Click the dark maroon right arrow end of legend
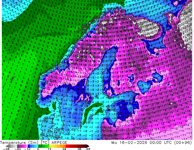The height and width of the screenshot is (150, 194). pos(88,146)
